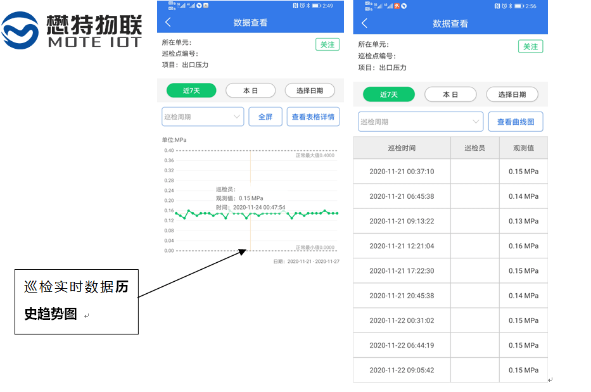Image resolution: width=591 pixels, height=392 pixels.
Task: Open 选择日期 date picker on left screen
Action: click(309, 91)
